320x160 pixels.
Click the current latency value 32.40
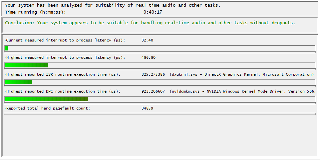pyautogui.click(x=147, y=40)
